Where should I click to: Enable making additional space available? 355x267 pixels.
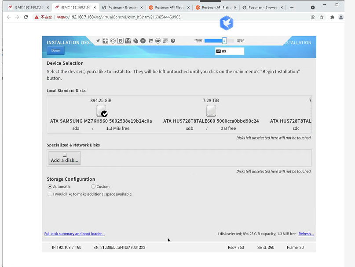[50, 194]
